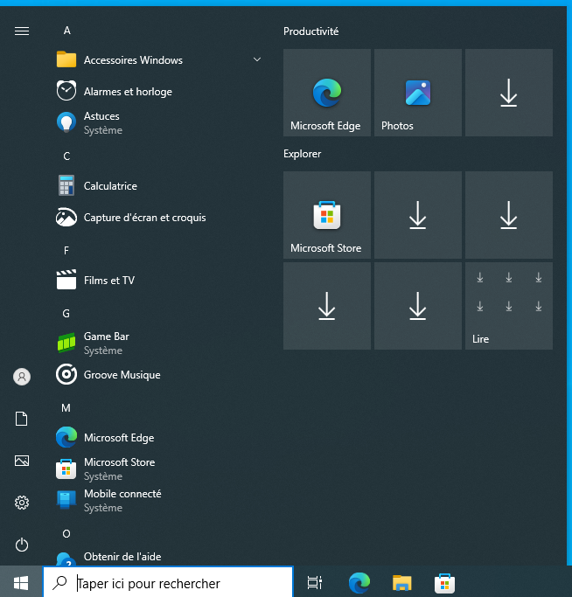Open Microsoft Edge in app list

[159, 438]
